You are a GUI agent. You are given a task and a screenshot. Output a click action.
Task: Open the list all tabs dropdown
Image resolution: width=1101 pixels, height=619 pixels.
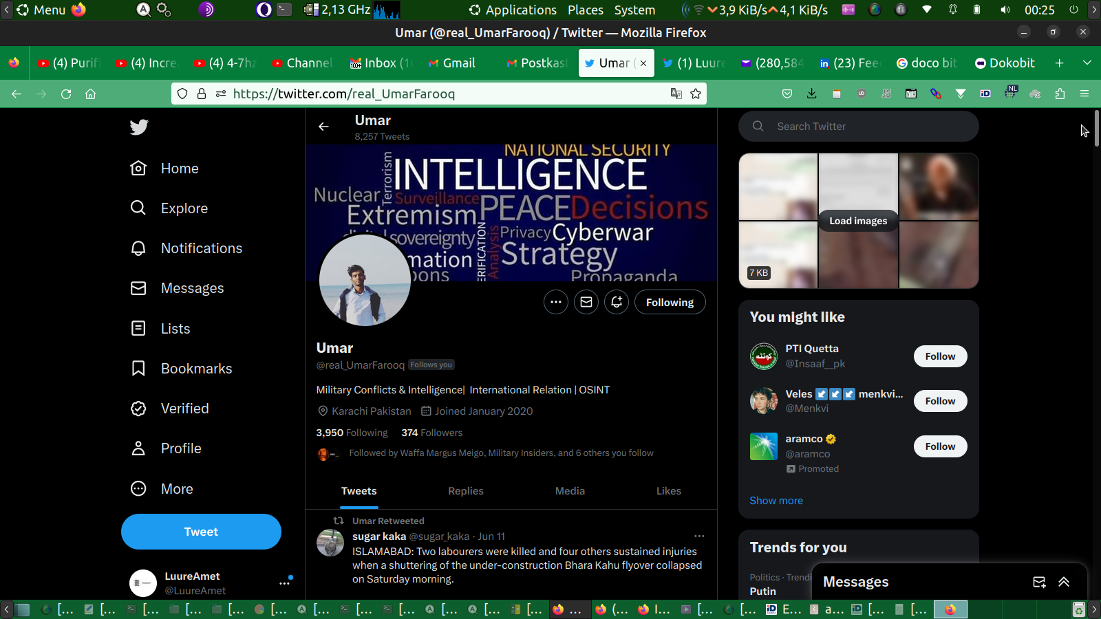(x=1087, y=63)
